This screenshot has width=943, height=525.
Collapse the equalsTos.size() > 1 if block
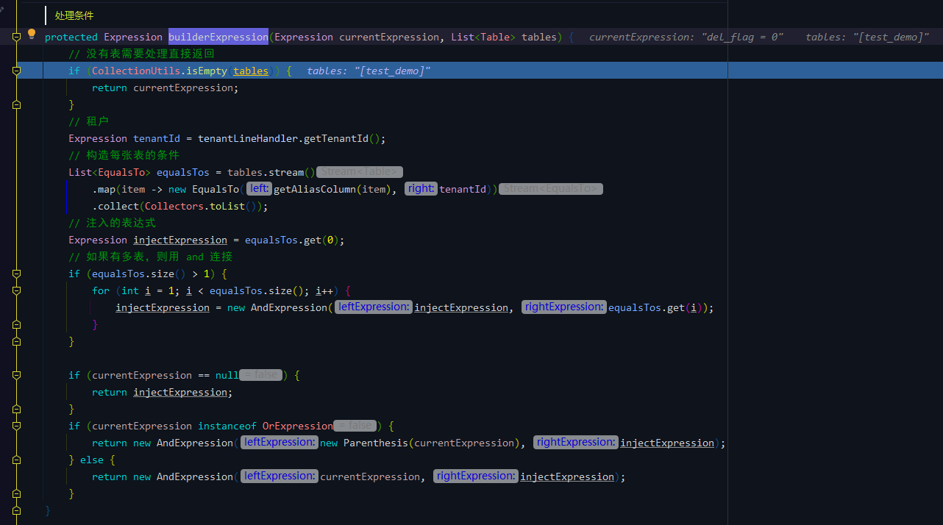pos(16,274)
